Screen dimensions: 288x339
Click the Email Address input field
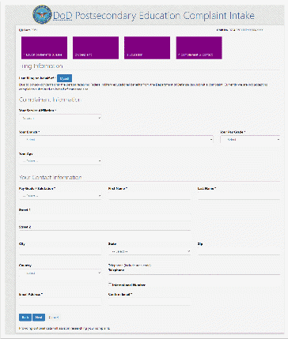pos(60,302)
